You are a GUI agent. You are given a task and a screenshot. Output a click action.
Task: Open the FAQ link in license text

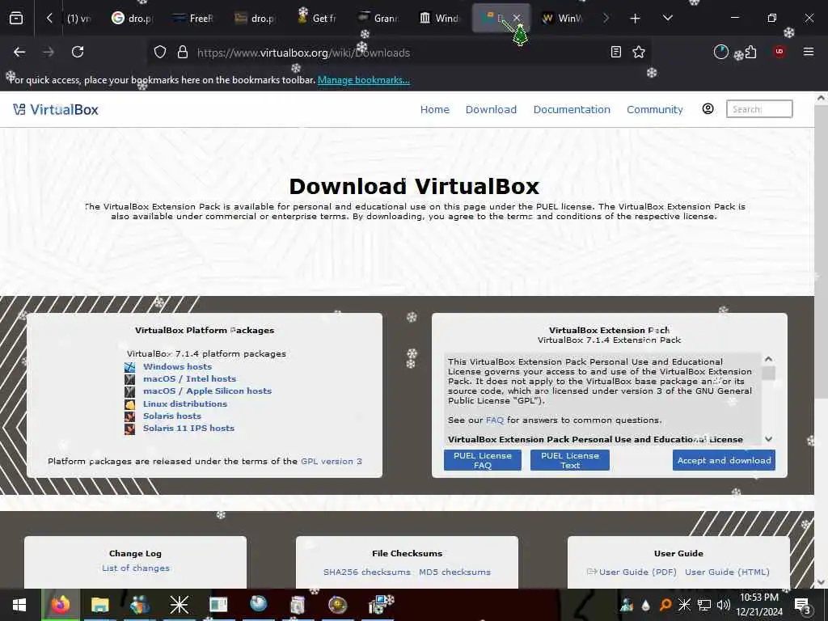coord(495,420)
